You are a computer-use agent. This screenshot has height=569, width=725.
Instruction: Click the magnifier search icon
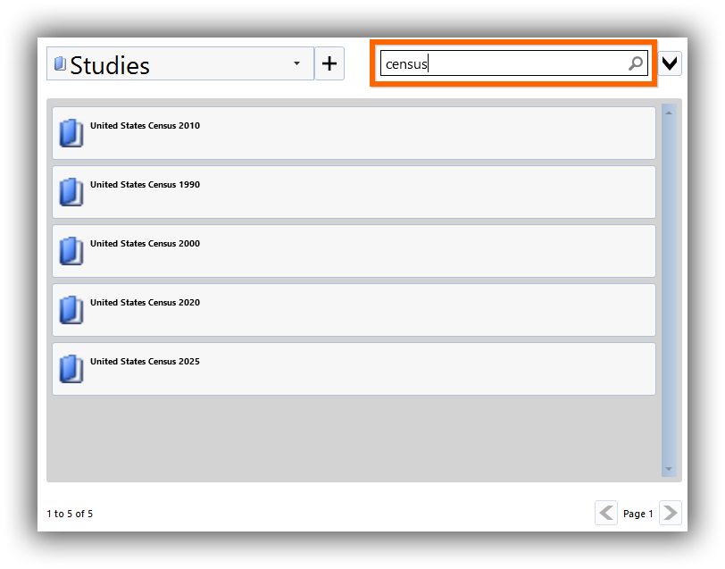point(636,63)
